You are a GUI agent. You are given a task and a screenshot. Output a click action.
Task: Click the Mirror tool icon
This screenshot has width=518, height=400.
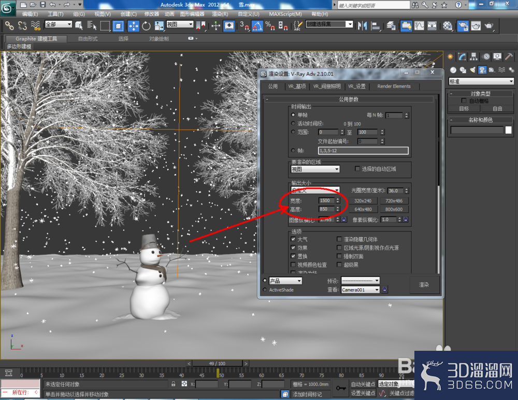(362, 26)
